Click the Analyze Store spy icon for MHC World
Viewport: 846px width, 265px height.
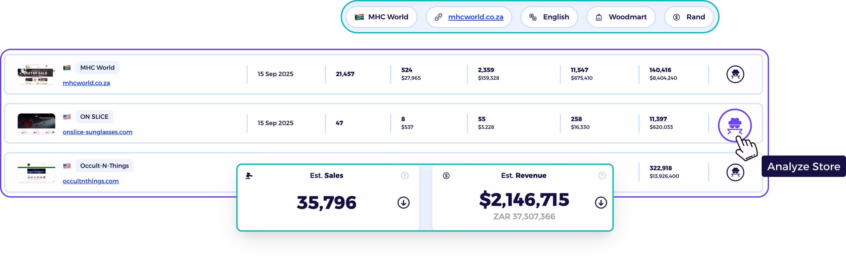[x=735, y=74]
